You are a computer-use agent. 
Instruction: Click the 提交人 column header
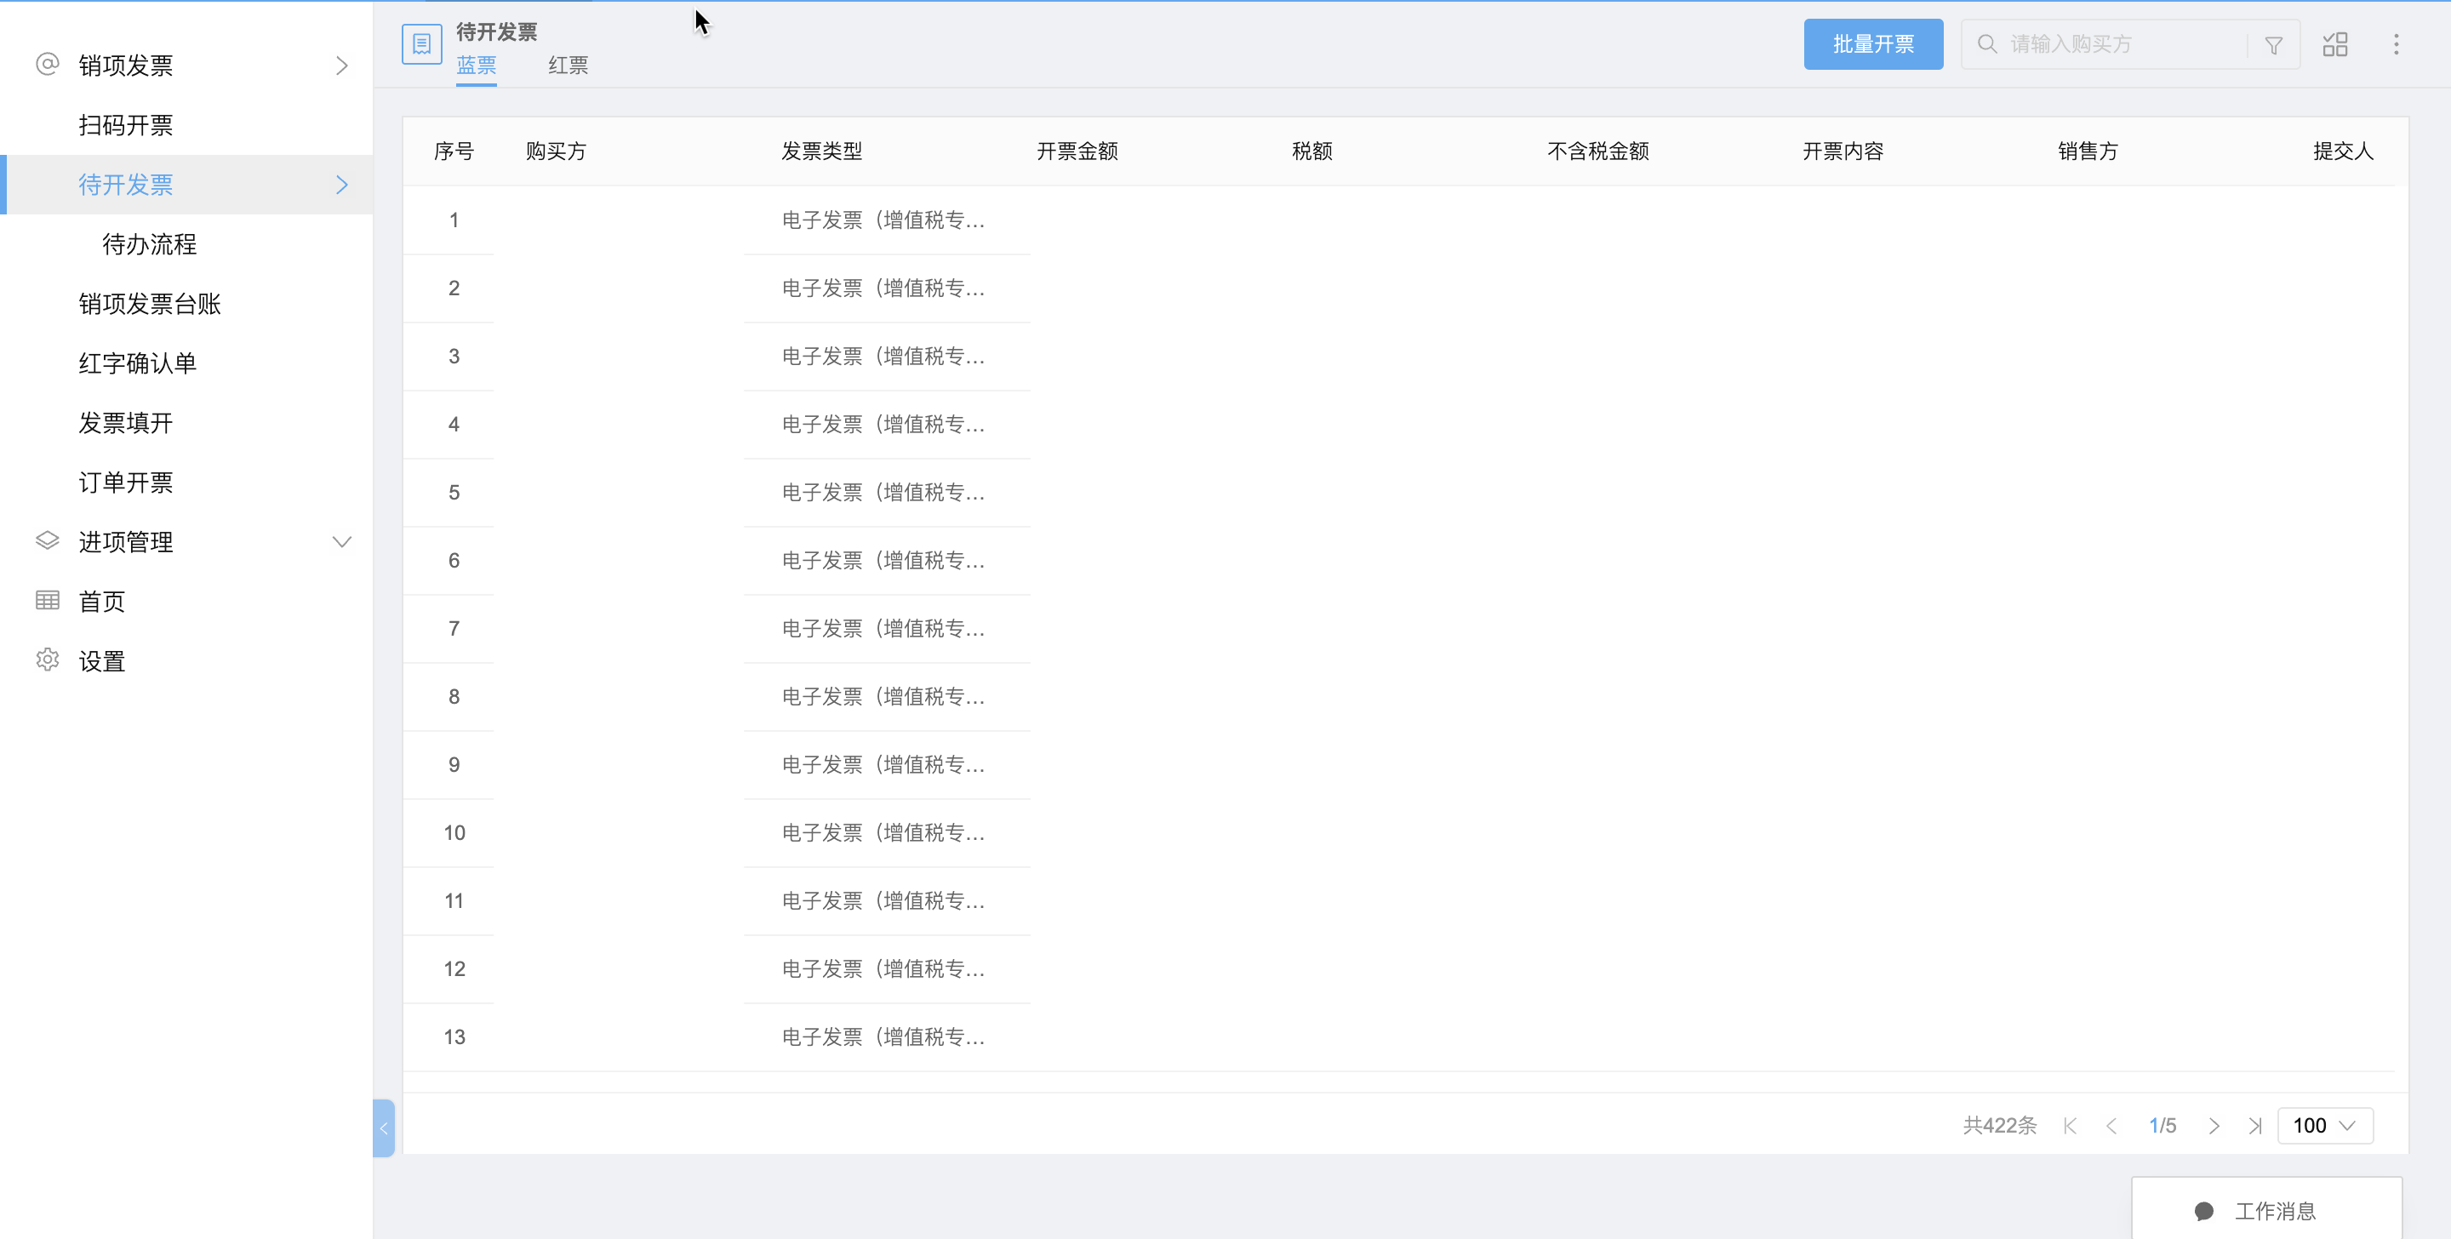(x=2344, y=151)
